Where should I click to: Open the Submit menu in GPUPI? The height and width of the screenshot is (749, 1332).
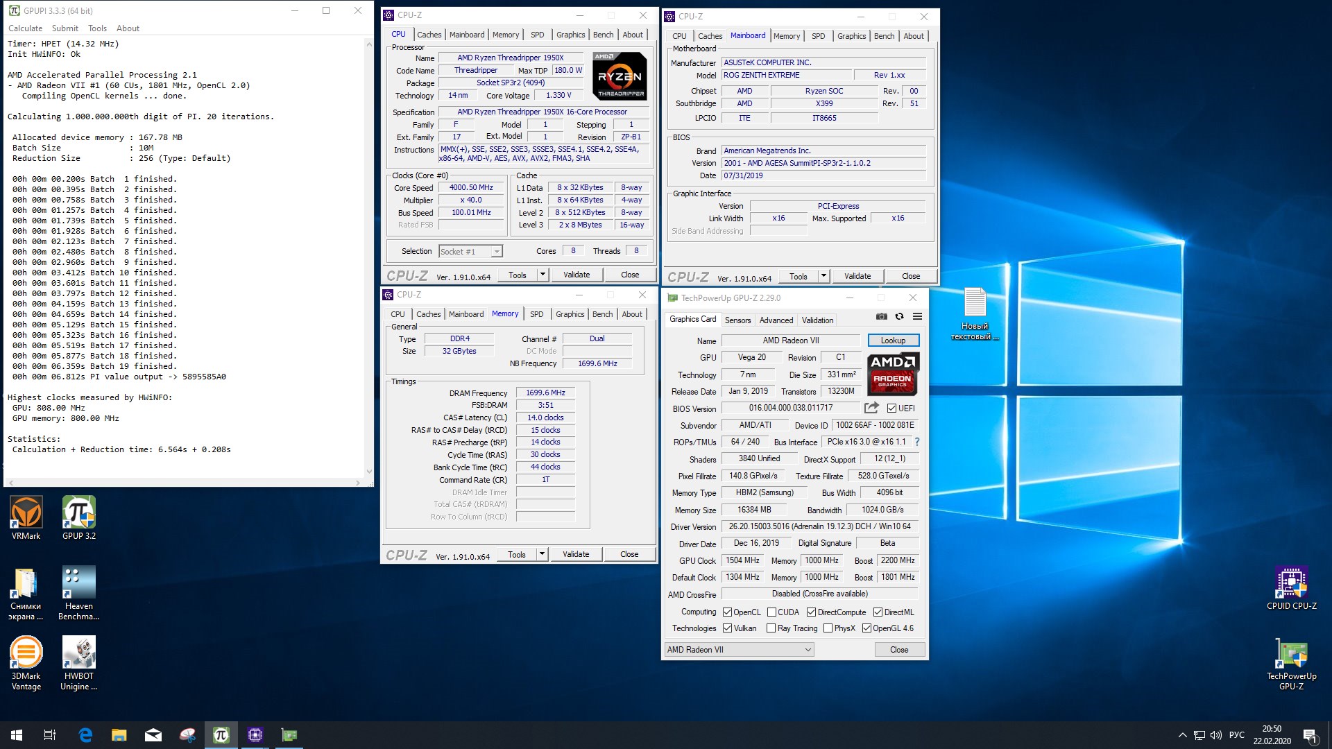65,28
